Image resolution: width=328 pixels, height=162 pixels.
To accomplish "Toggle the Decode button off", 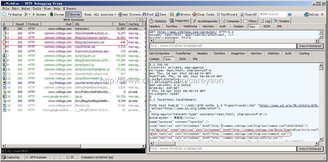I will [x=73, y=14].
